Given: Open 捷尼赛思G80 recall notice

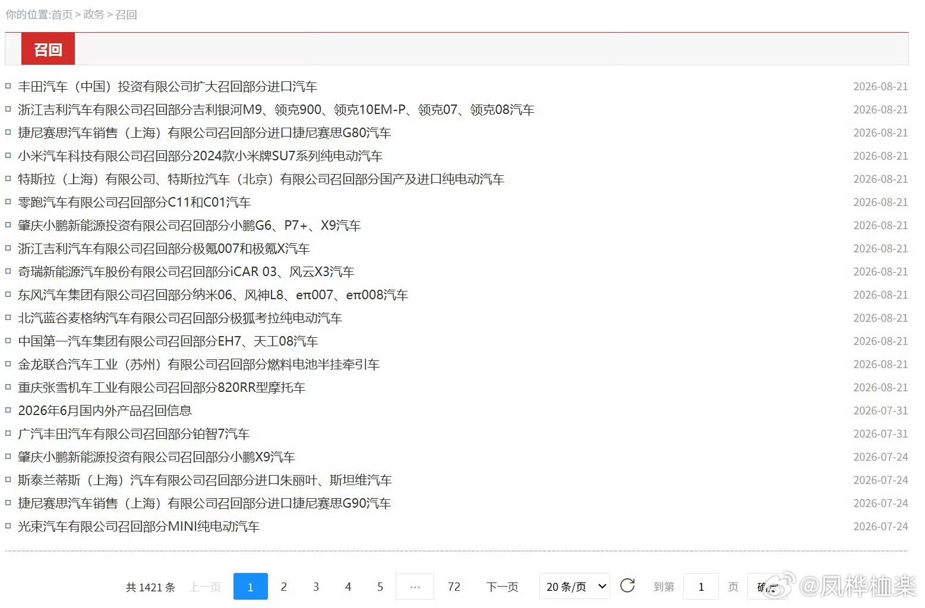Looking at the screenshot, I should [x=204, y=133].
